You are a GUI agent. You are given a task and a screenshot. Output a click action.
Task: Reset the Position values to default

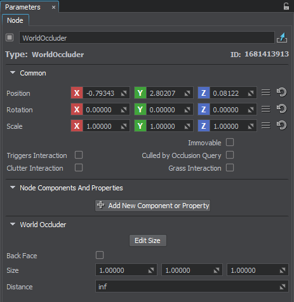(x=282, y=93)
